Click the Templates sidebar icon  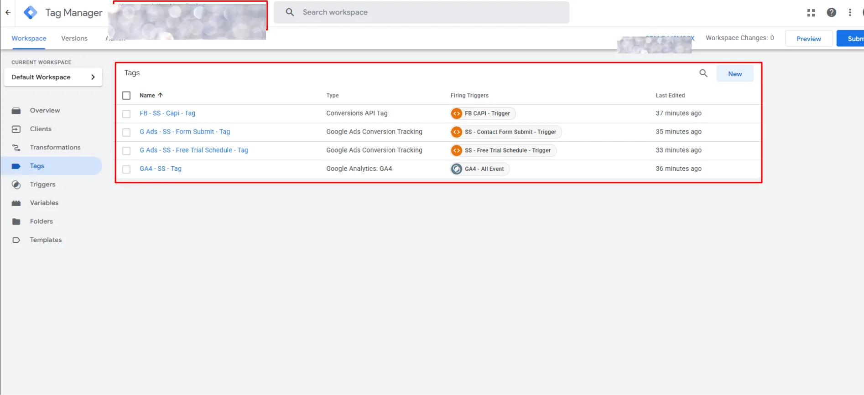16,240
